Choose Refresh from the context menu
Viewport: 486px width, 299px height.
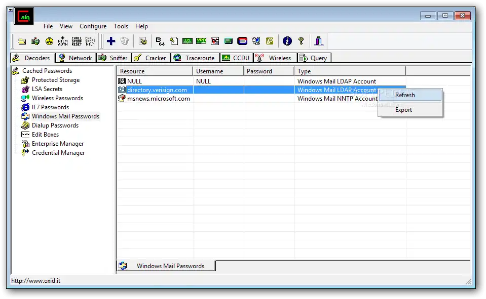tap(405, 95)
